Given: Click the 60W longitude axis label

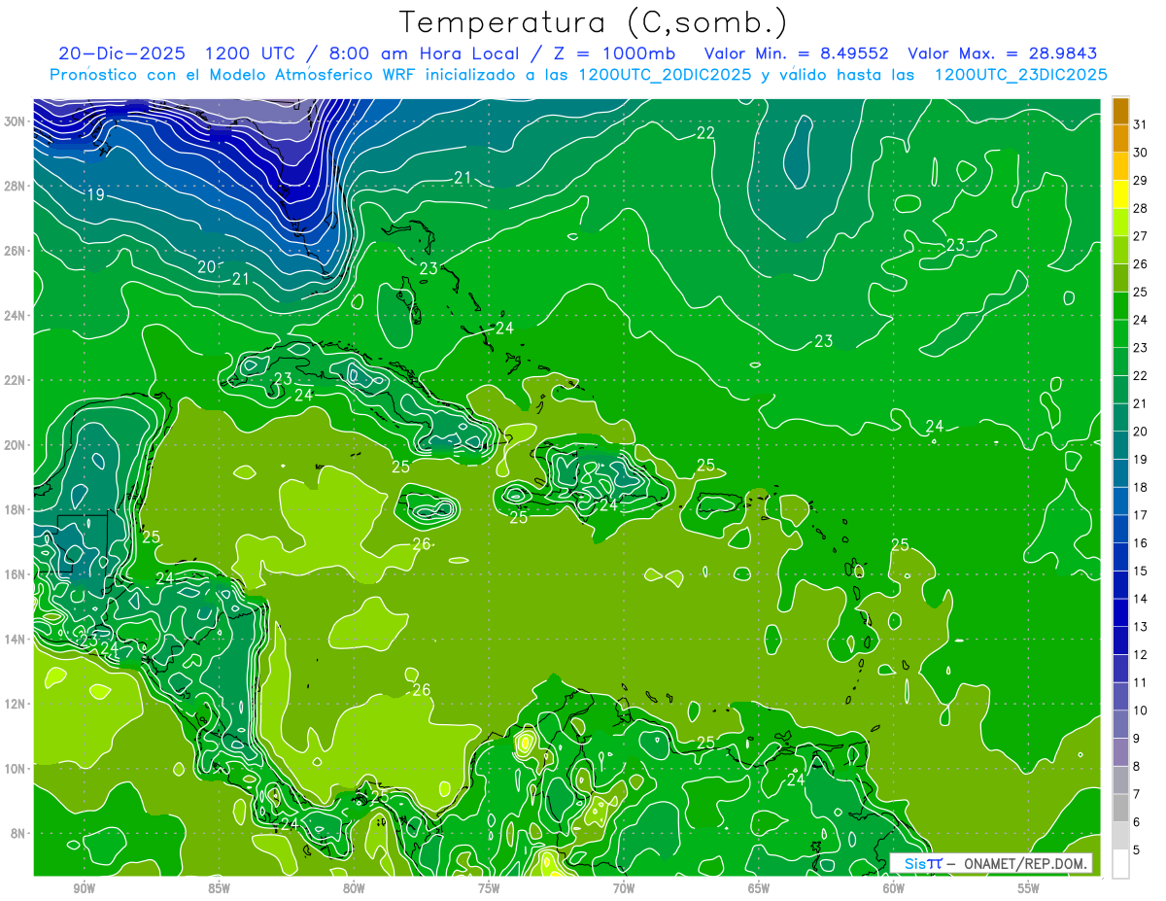Looking at the screenshot, I should [x=894, y=887].
